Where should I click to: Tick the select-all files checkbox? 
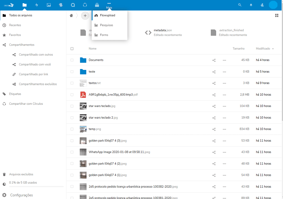[x=72, y=49]
